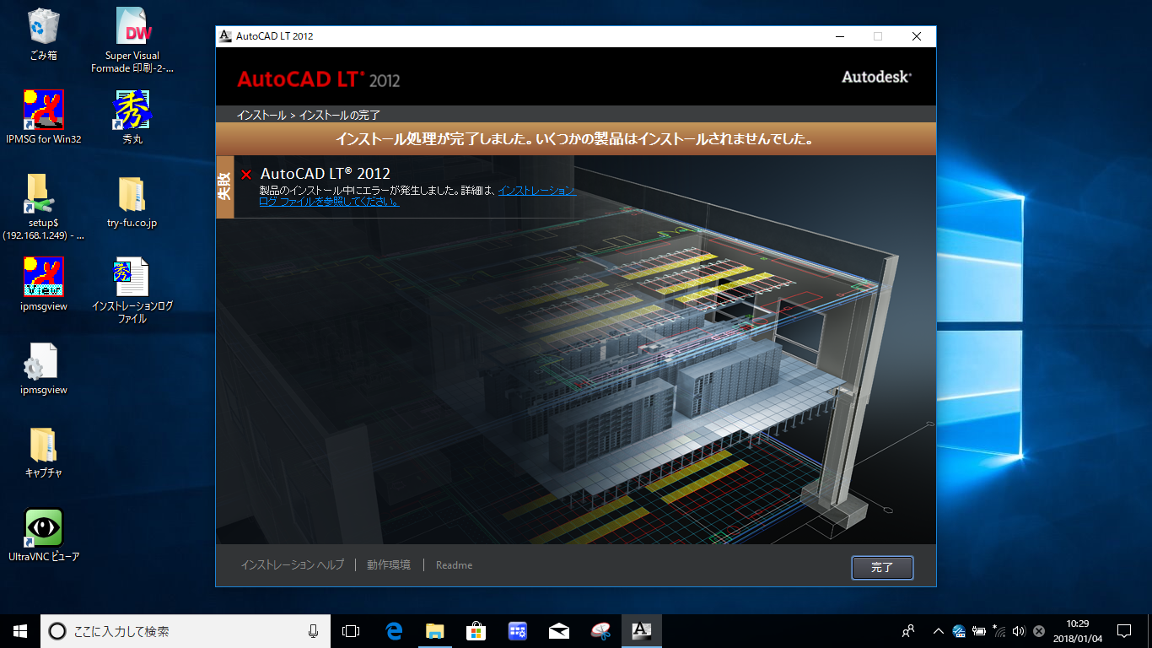Screen dimensions: 1152x648
Task: Open the Mail app from the taskbar
Action: pyautogui.click(x=558, y=630)
